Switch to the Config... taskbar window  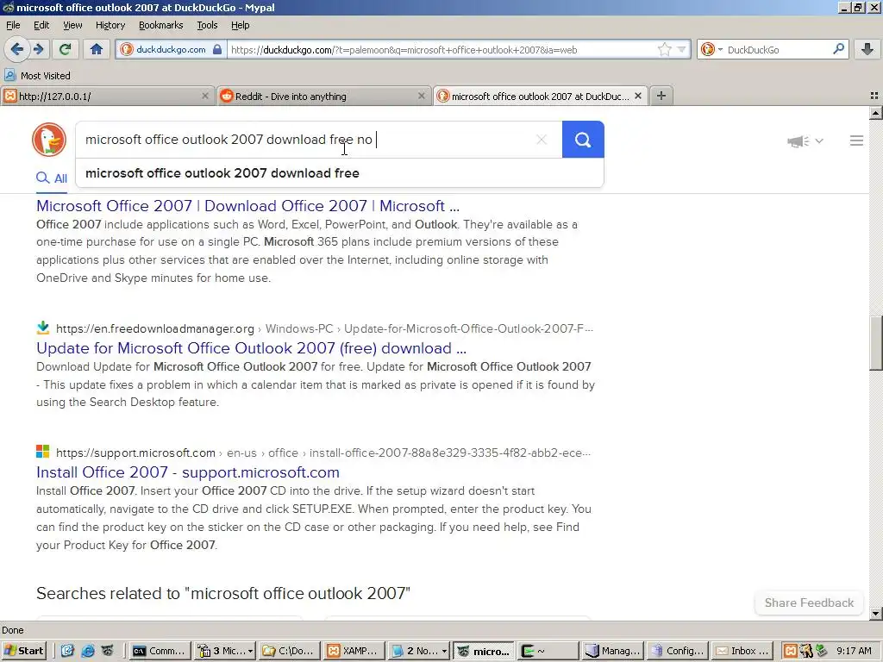(678, 651)
